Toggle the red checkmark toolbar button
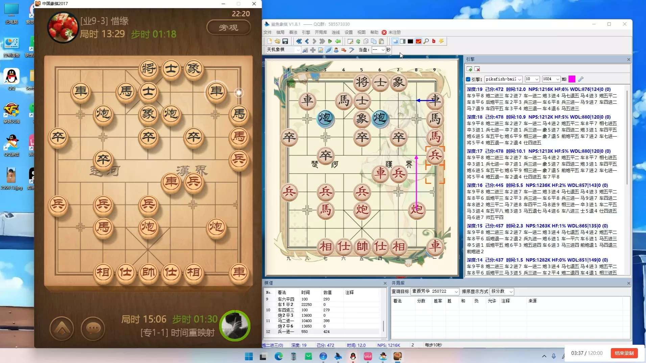 tap(418, 41)
